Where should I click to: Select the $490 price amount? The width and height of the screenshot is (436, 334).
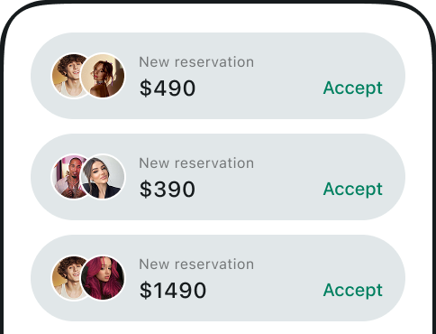[x=168, y=88]
